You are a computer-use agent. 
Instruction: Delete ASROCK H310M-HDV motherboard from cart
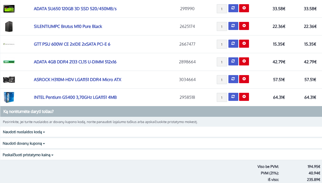pyautogui.click(x=244, y=79)
